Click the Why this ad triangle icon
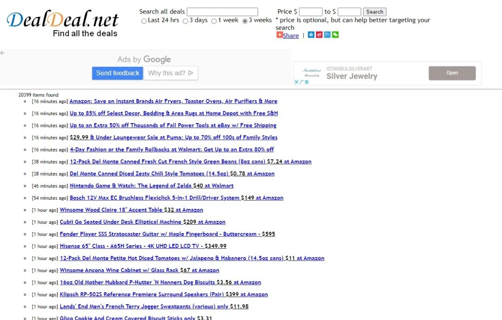This screenshot has width=502, height=320. pyautogui.click(x=191, y=73)
